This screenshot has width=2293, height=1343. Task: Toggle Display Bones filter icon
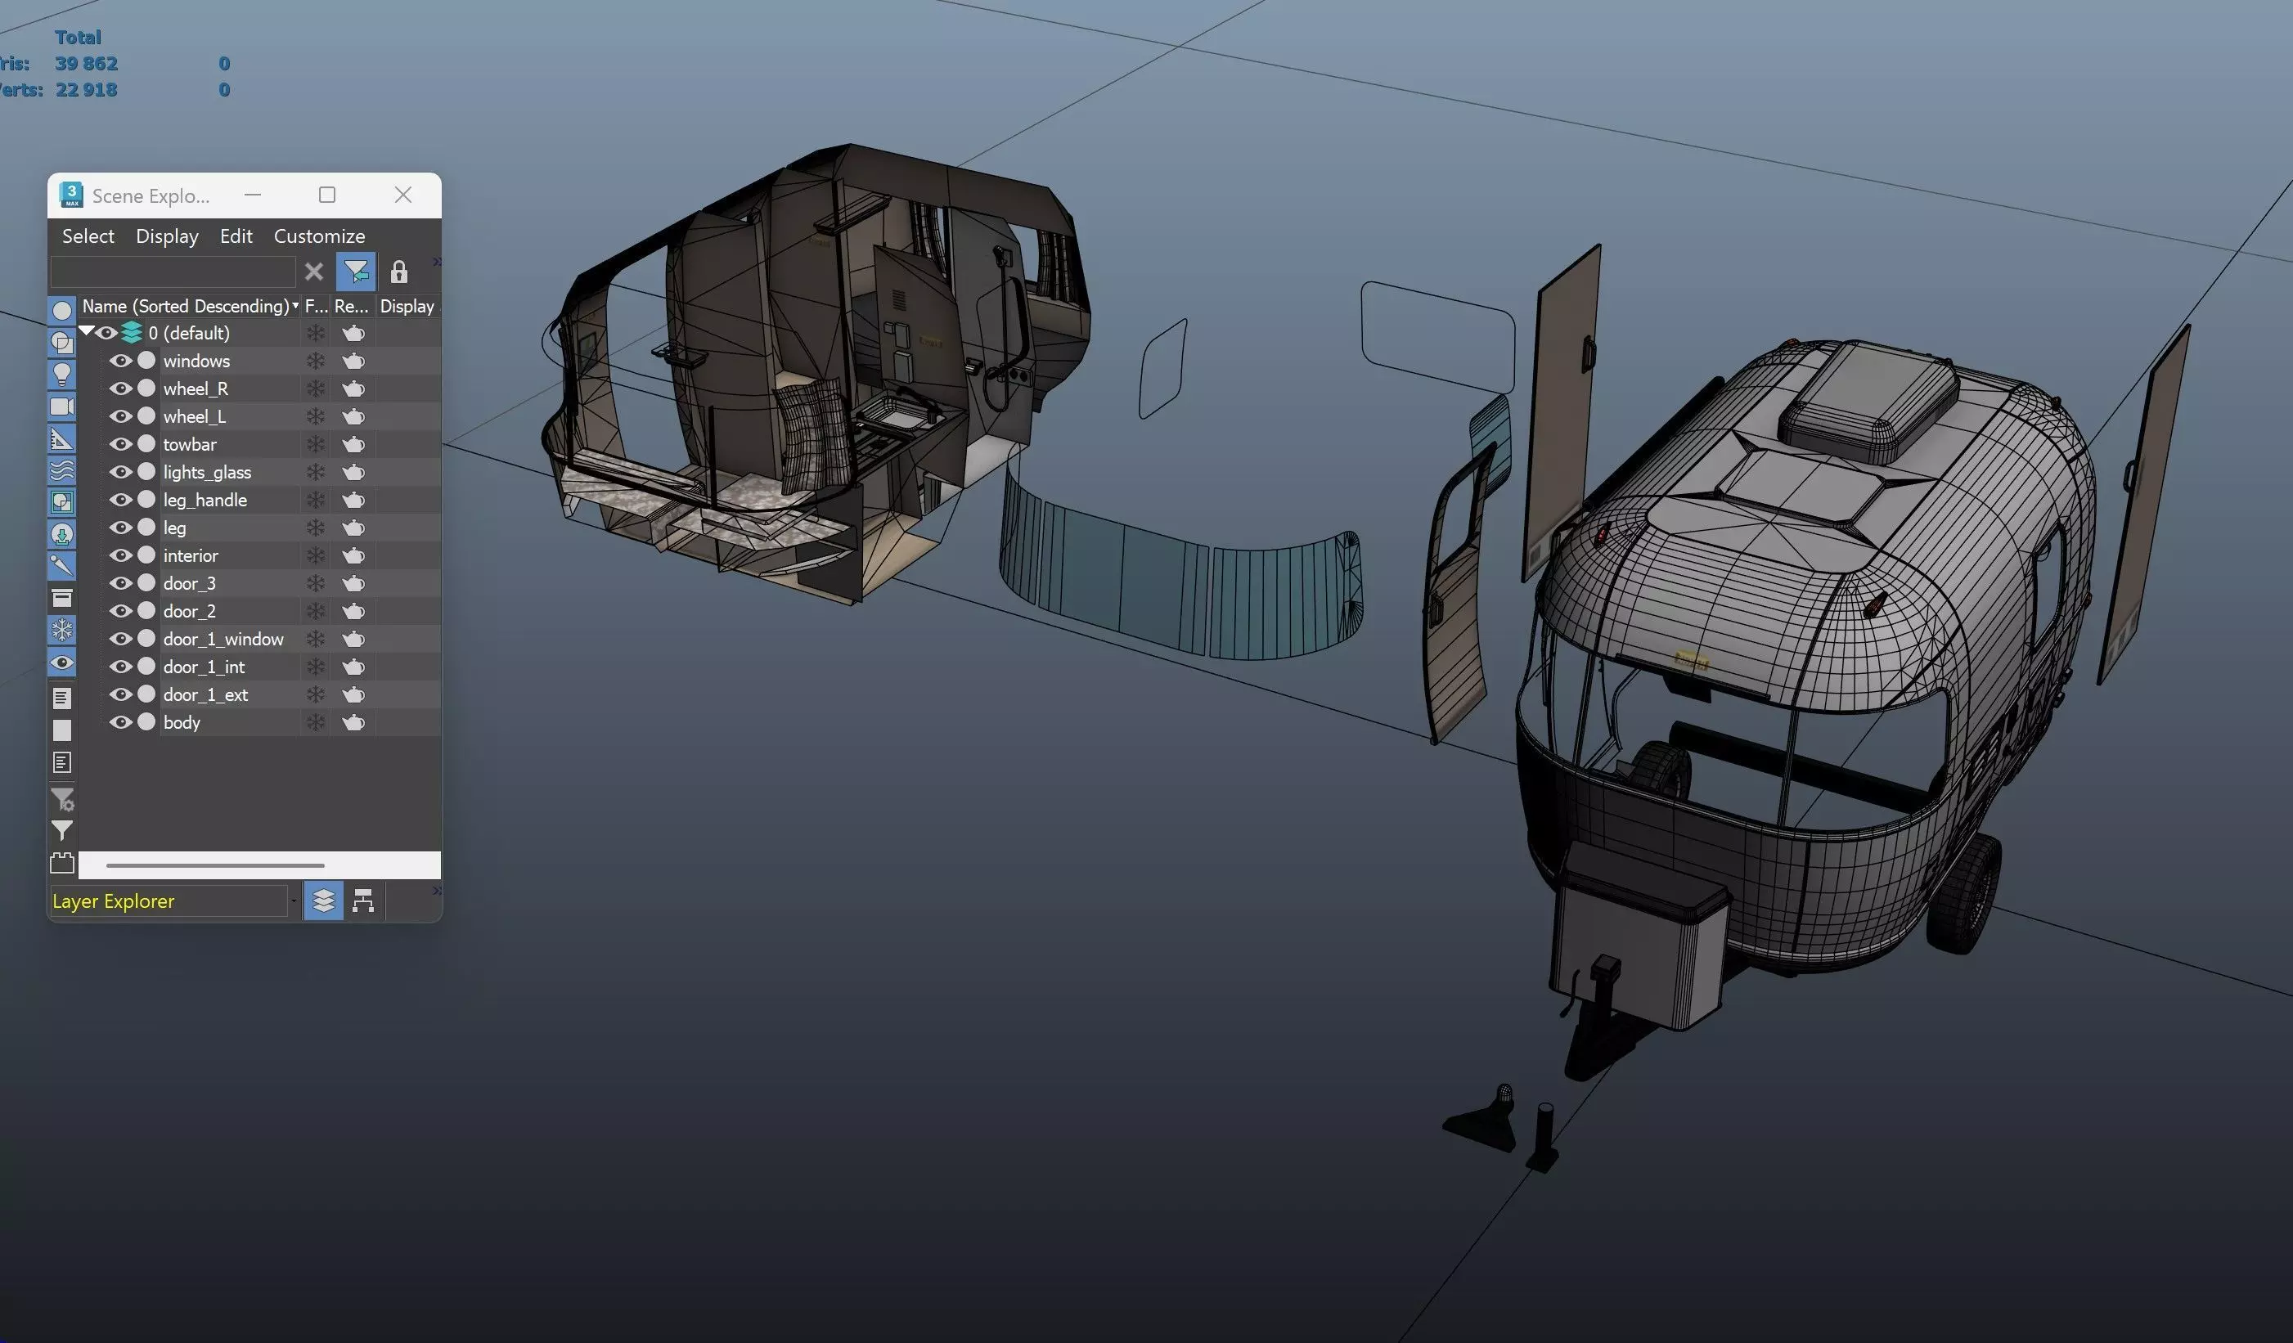[x=62, y=566]
